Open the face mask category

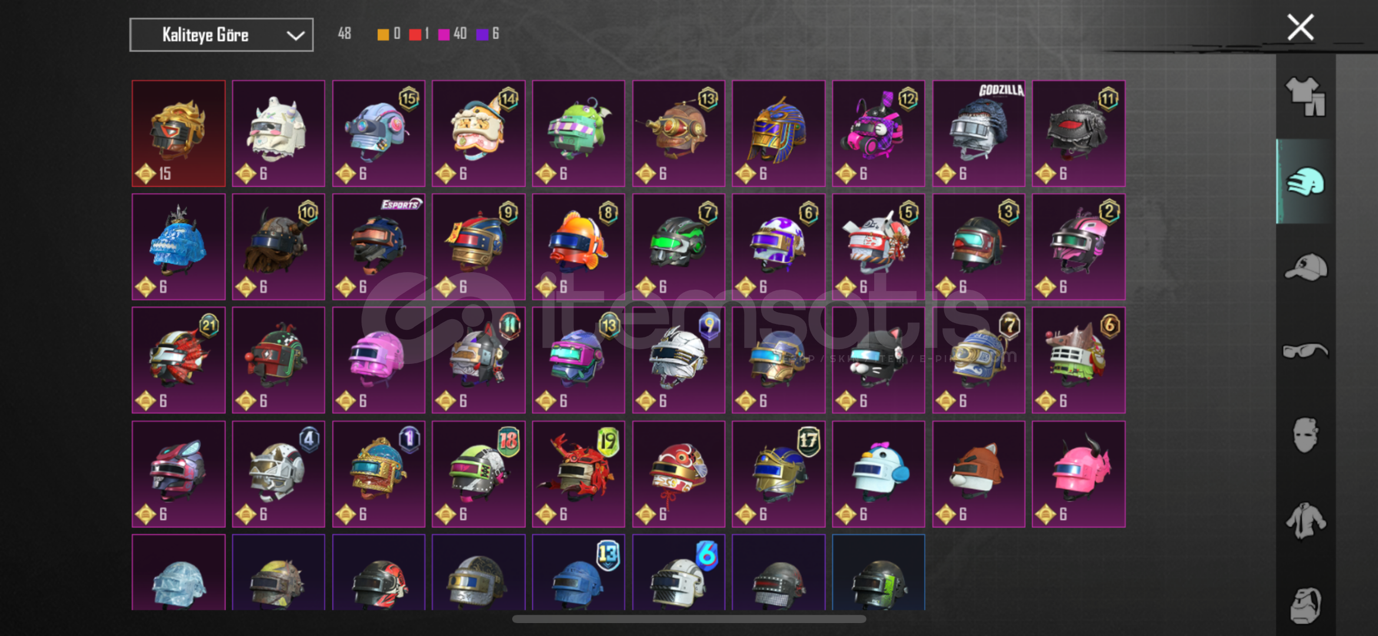[x=1305, y=435]
